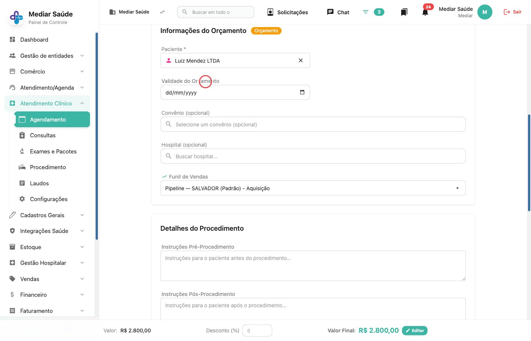Expand the Financeiro section
The width and height of the screenshot is (531, 341).
47,295
